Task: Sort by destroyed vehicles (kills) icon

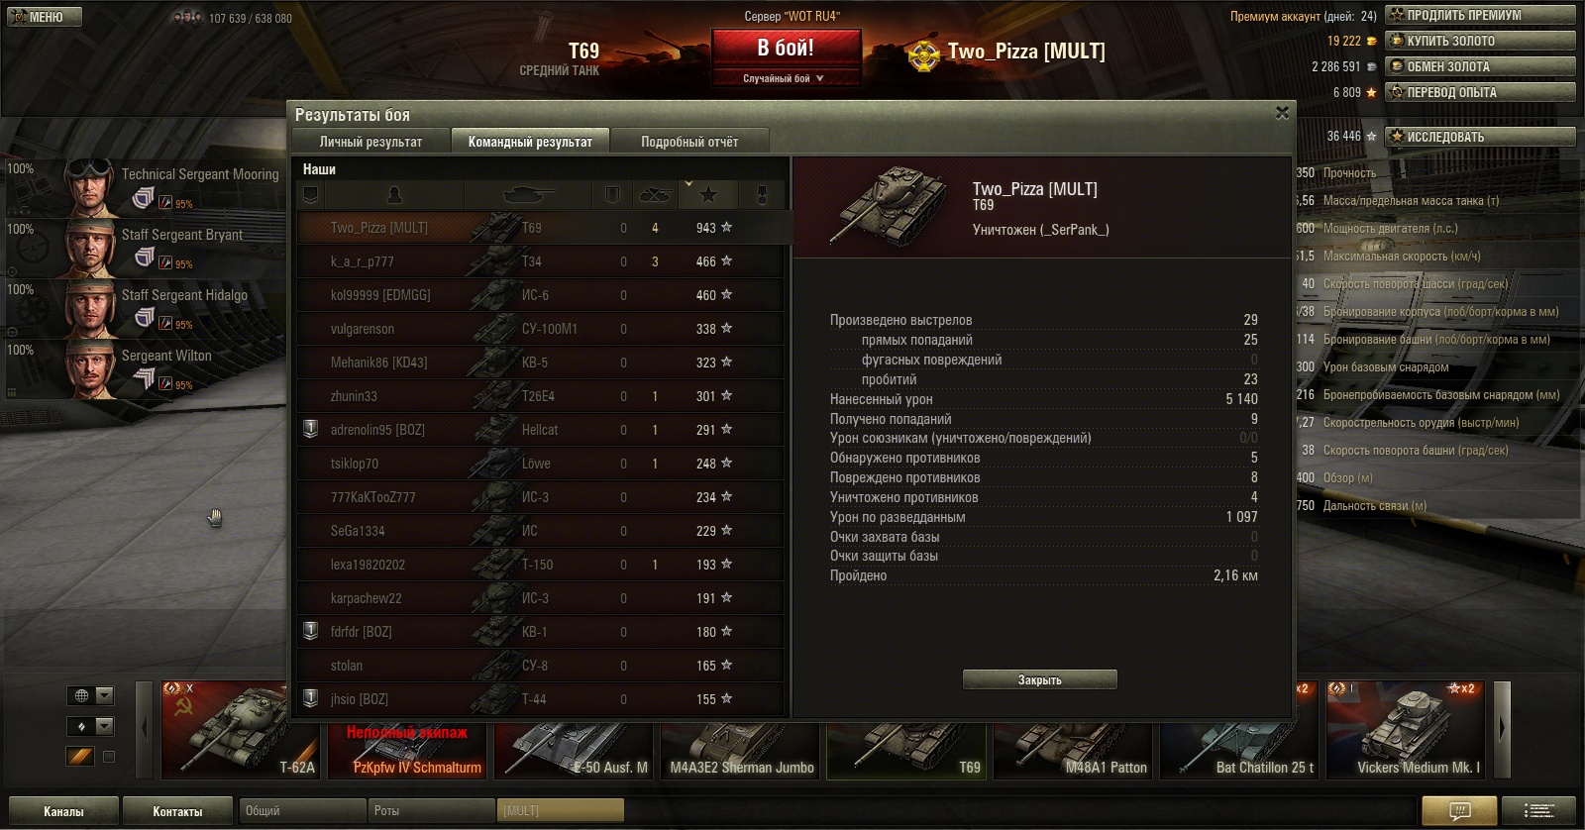Action: click(655, 195)
